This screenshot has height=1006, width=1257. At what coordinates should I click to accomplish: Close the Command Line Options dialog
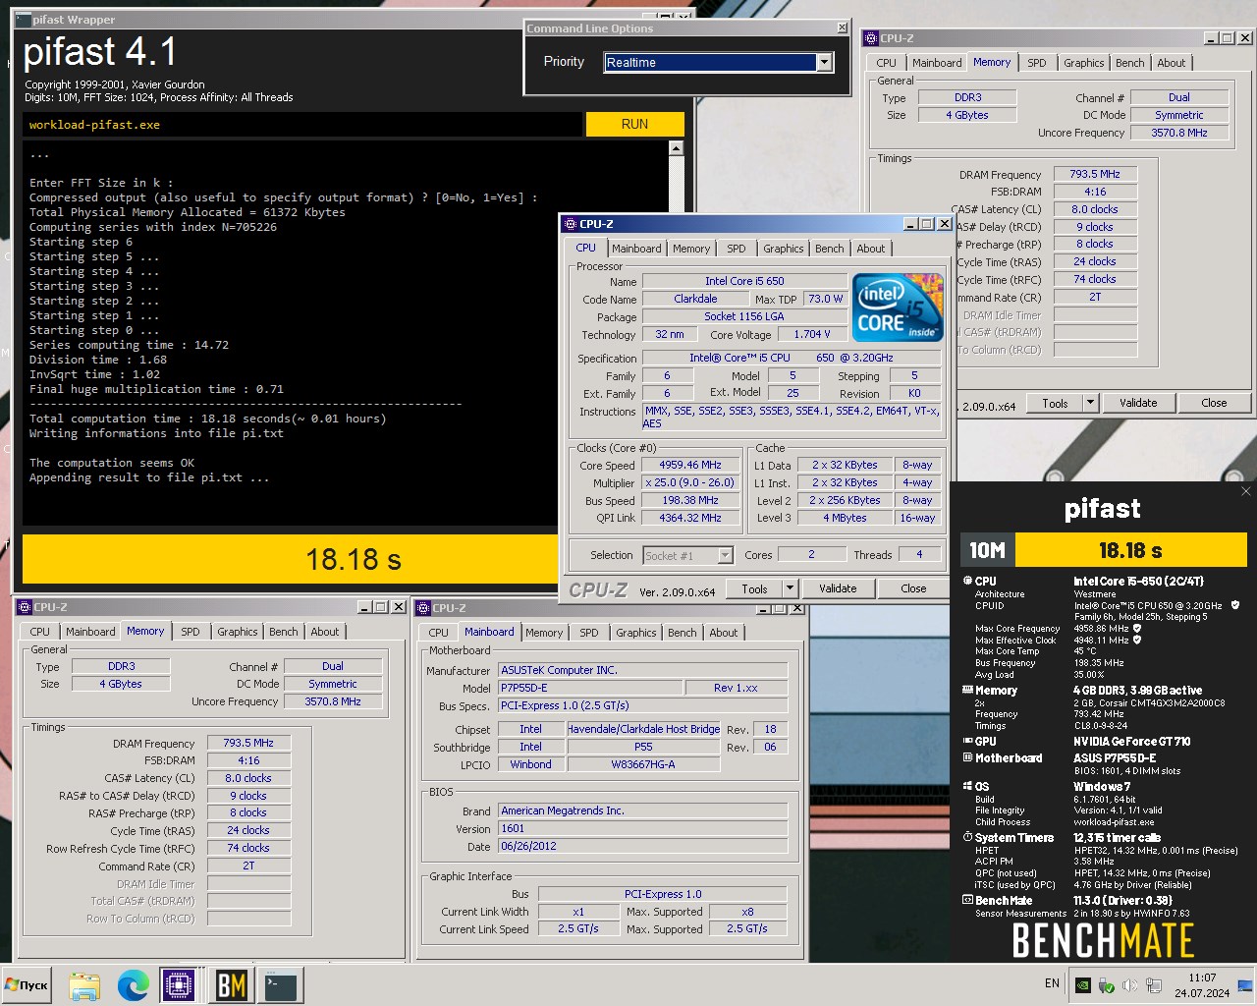(842, 28)
